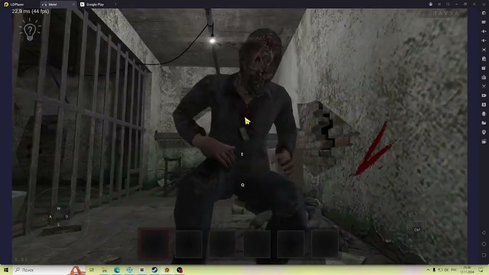
Task: Open the shared folder sidebar icon
Action: click(x=484, y=123)
